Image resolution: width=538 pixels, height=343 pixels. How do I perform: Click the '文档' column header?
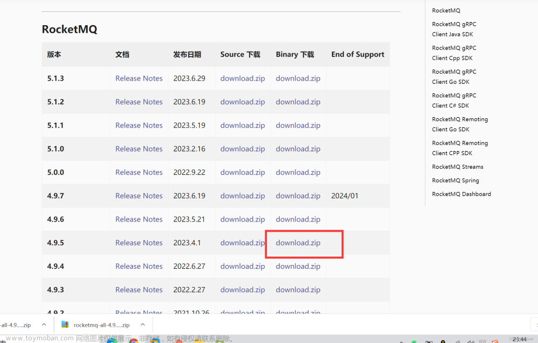pyautogui.click(x=122, y=54)
